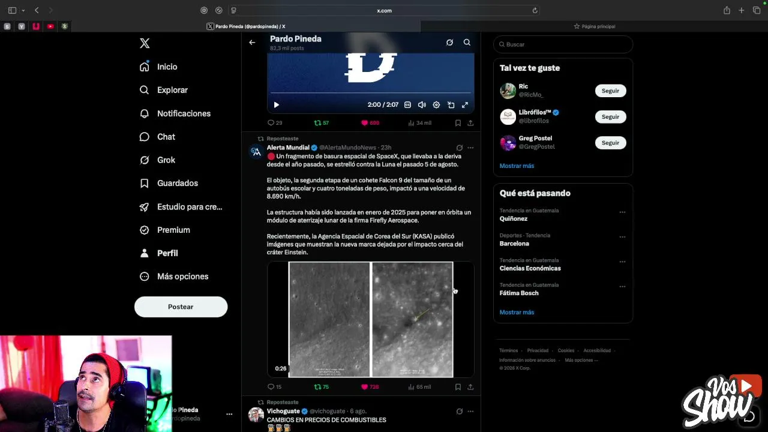The height and width of the screenshot is (432, 768).
Task: Open more options on the Alerta Mundial post
Action: (470, 148)
